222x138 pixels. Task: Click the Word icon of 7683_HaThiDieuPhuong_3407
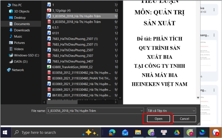pyautogui.click(x=49, y=61)
